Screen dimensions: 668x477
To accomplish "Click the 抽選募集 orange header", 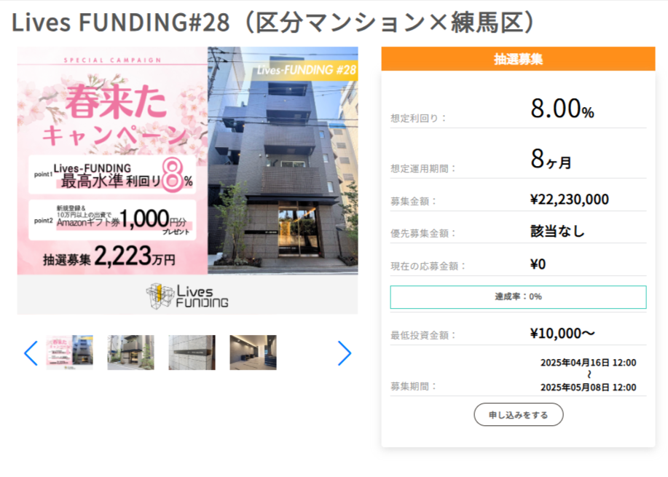I will pyautogui.click(x=518, y=59).
